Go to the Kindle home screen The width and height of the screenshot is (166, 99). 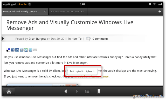coord(9,91)
